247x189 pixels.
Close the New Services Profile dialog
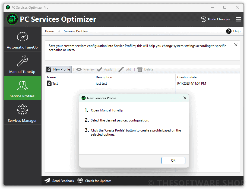tap(185, 98)
